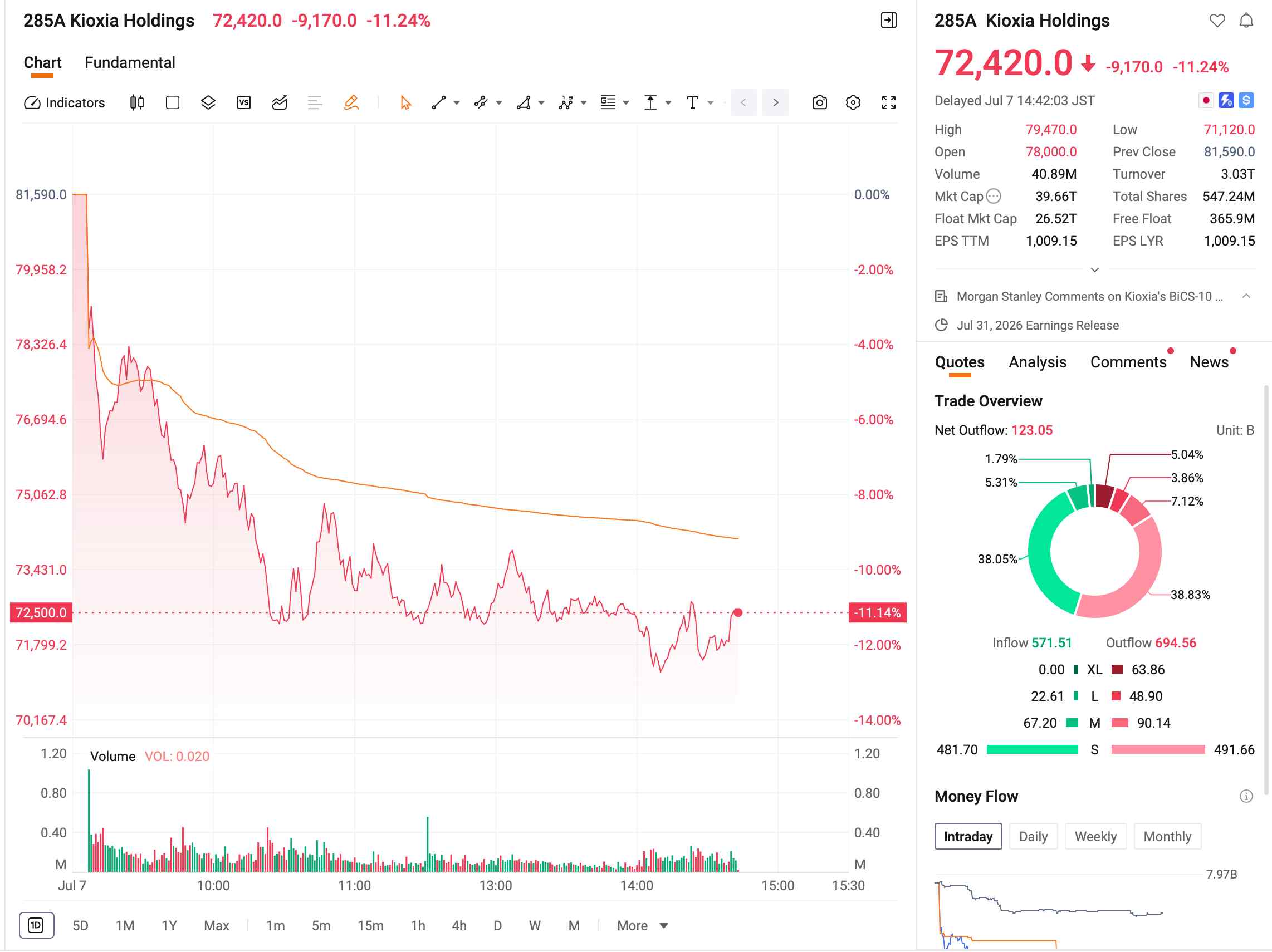This screenshot has height=952, width=1272.
Task: Set a price alert with bell icon
Action: click(x=1246, y=21)
